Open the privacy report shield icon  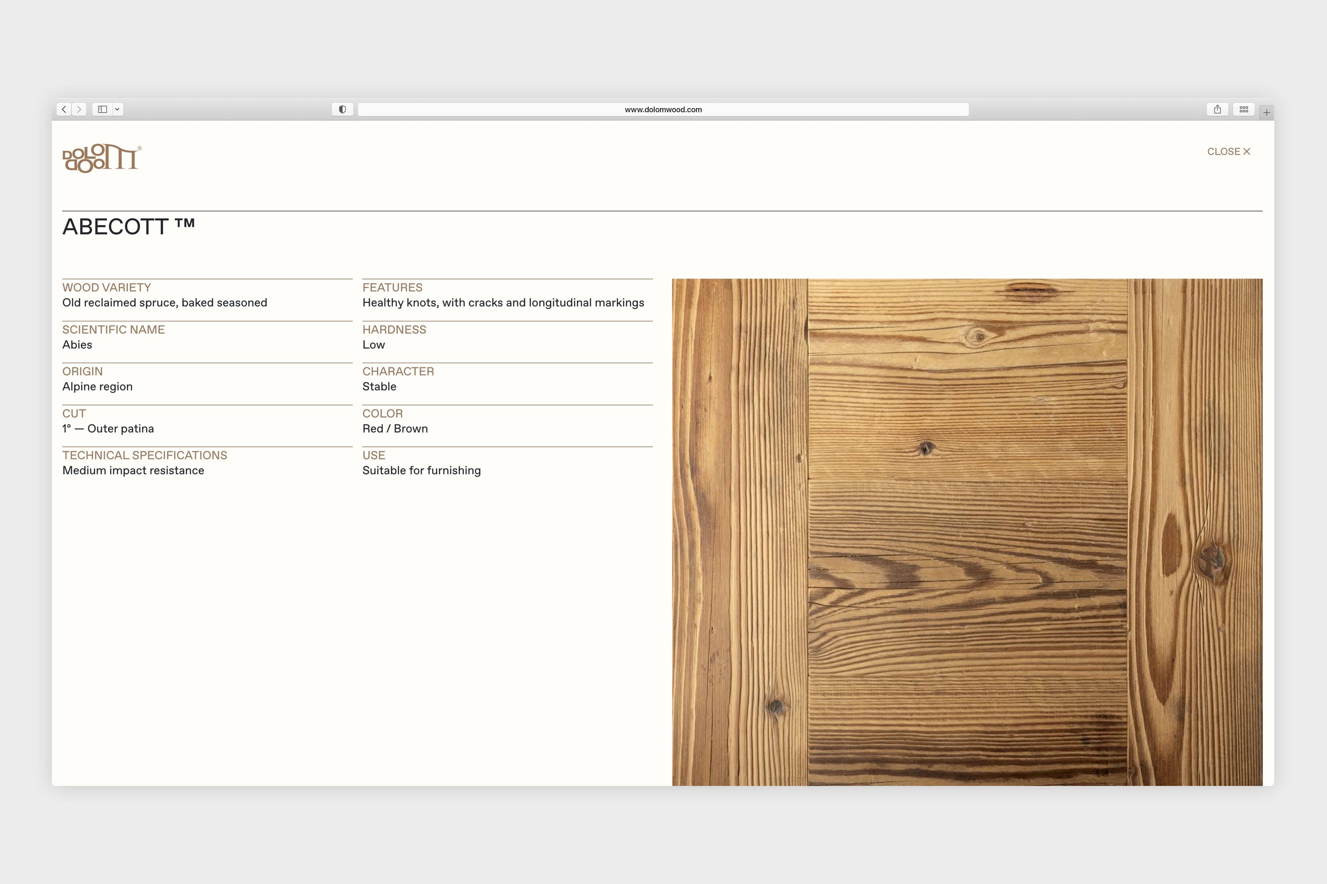tap(342, 109)
